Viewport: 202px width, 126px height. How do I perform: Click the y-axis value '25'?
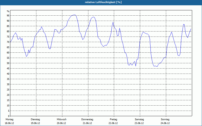click(8, 90)
